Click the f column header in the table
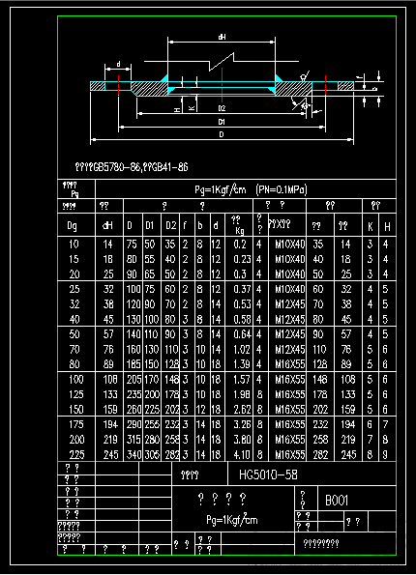416x575 pixels. pyautogui.click(x=185, y=225)
